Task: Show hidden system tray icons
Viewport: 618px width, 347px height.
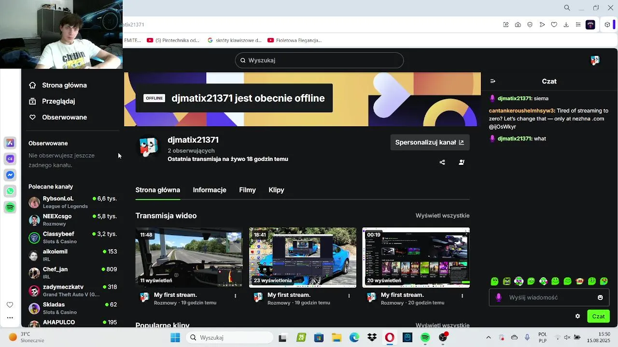Action: point(488,338)
